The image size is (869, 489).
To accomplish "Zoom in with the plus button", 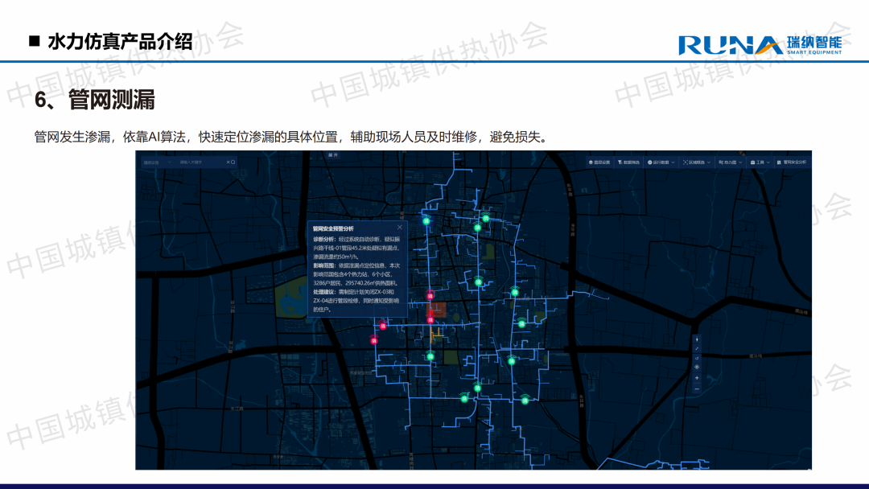I will 697,378.
